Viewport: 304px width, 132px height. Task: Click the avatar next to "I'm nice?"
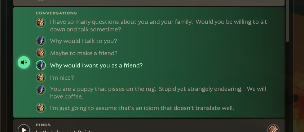41,78
